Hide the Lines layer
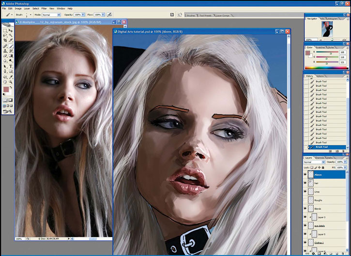 (305, 192)
